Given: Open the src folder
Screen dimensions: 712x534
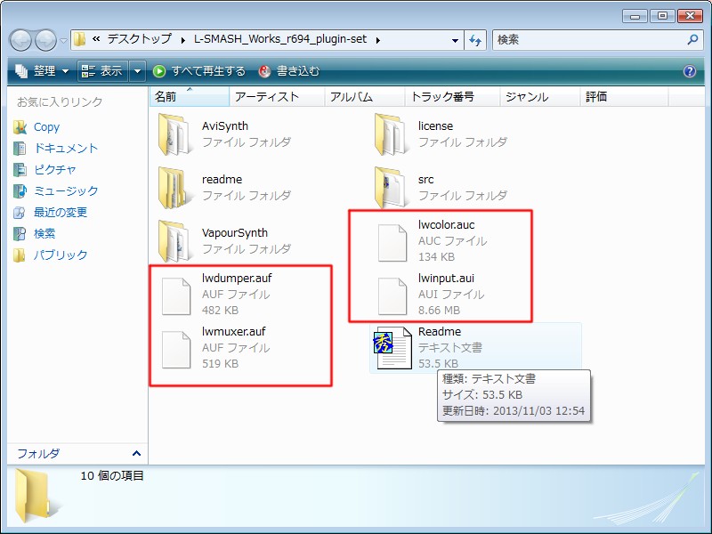Looking at the screenshot, I should click(391, 188).
